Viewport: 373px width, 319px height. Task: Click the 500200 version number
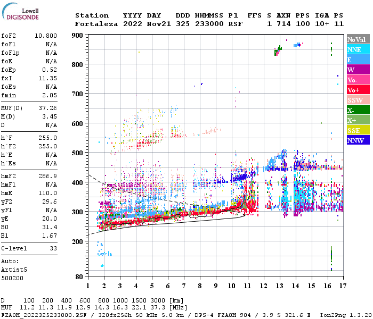(12, 278)
